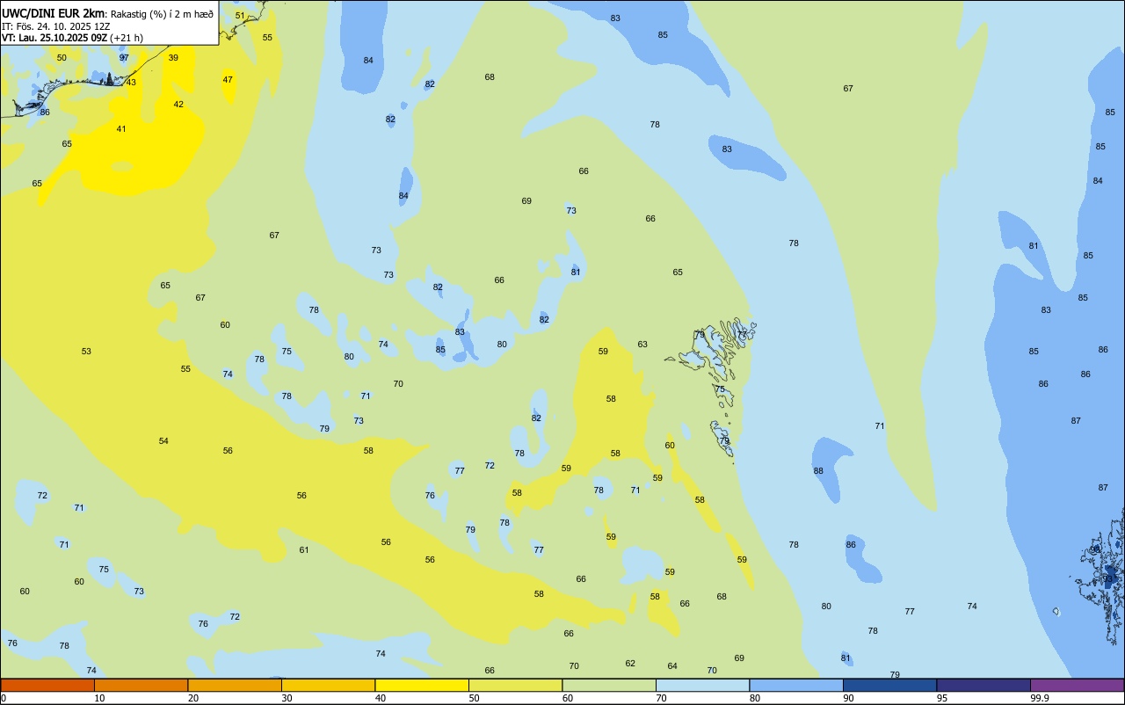Click the map value 53
The image size is (1125, 705).
click(x=86, y=352)
